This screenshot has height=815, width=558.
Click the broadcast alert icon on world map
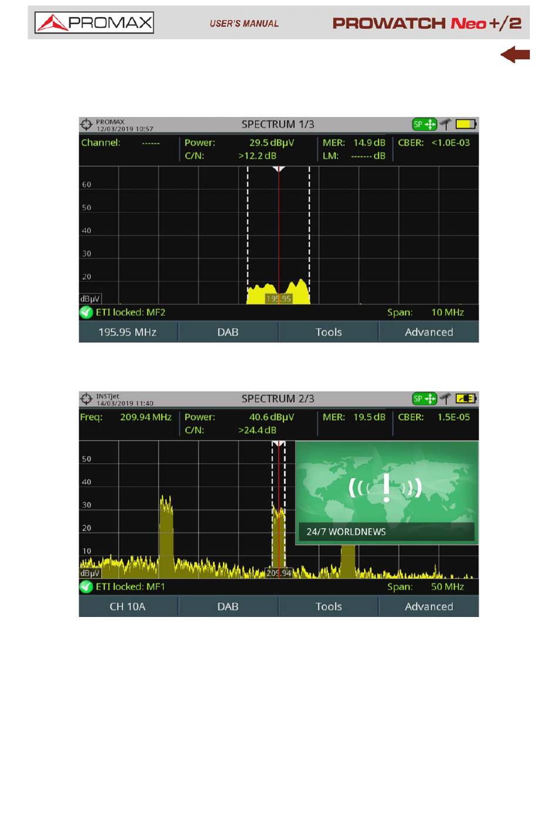coord(386,488)
